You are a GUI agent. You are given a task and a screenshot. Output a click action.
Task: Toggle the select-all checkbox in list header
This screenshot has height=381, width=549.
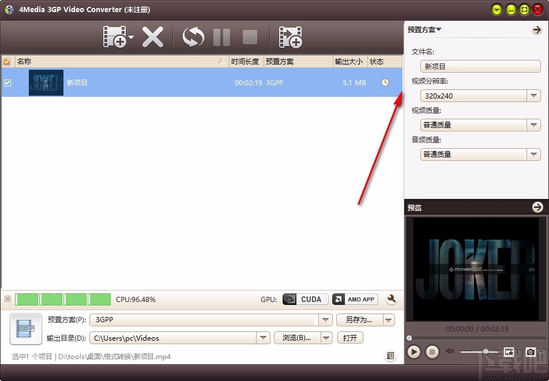tap(7, 61)
